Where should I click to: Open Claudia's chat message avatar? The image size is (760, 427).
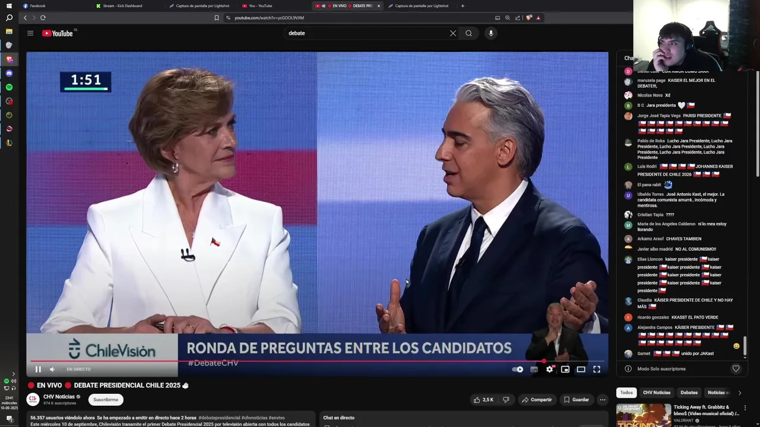628,300
